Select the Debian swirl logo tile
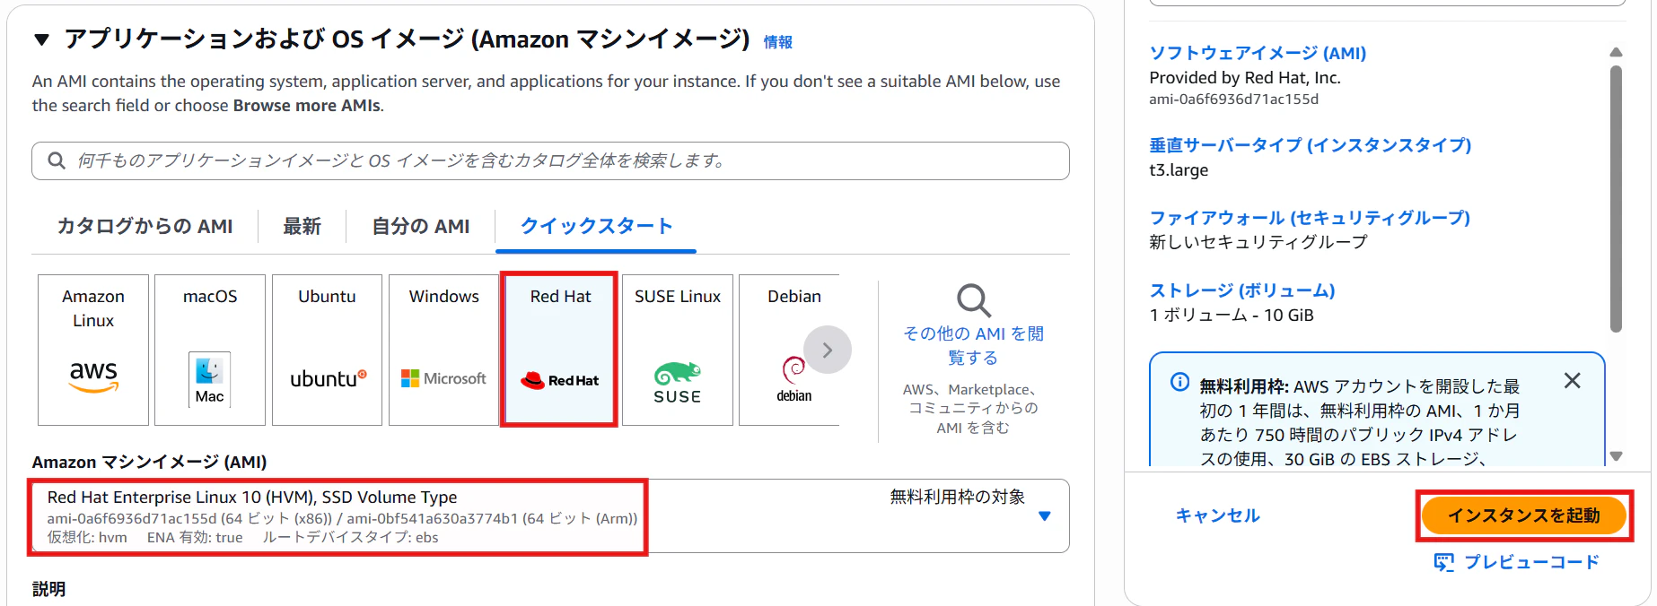 (x=789, y=350)
